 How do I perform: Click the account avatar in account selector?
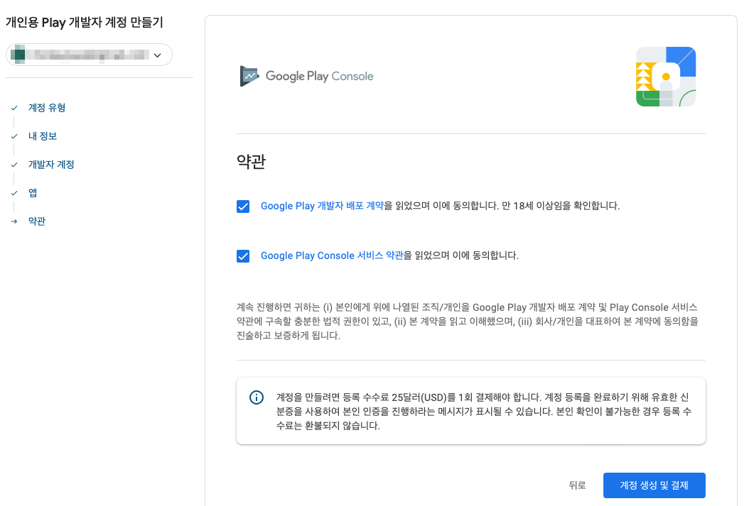tap(18, 55)
